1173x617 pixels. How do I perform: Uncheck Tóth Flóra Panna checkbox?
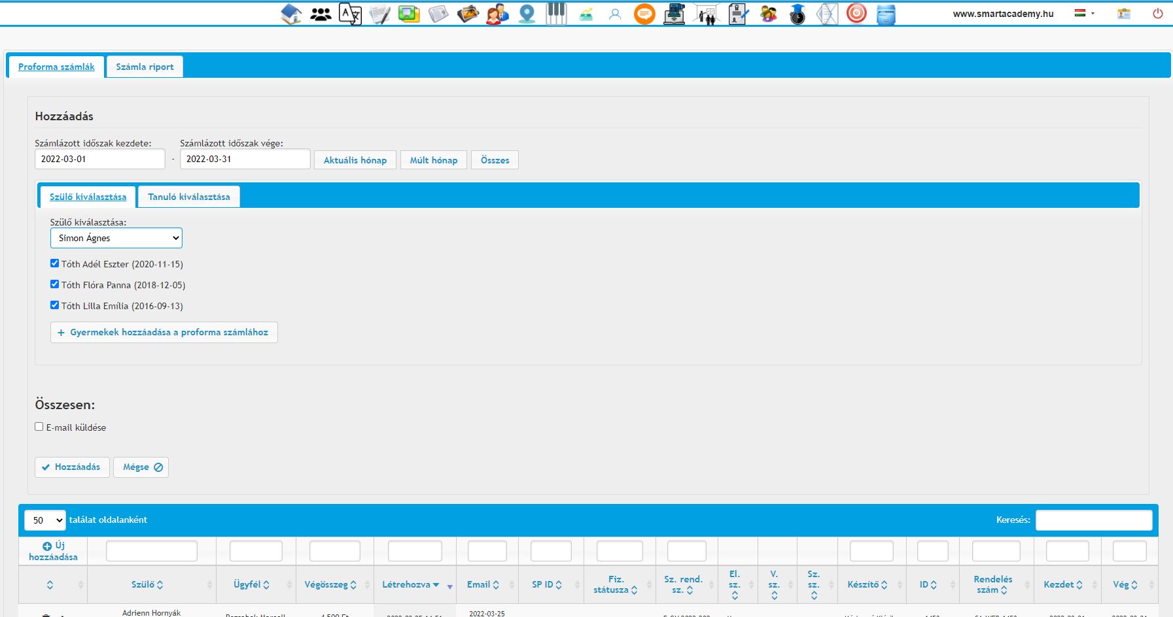pyautogui.click(x=55, y=284)
